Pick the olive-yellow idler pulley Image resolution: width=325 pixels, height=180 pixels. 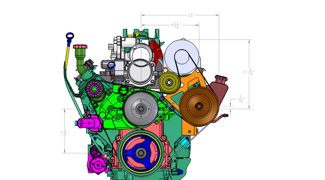tap(169, 83)
